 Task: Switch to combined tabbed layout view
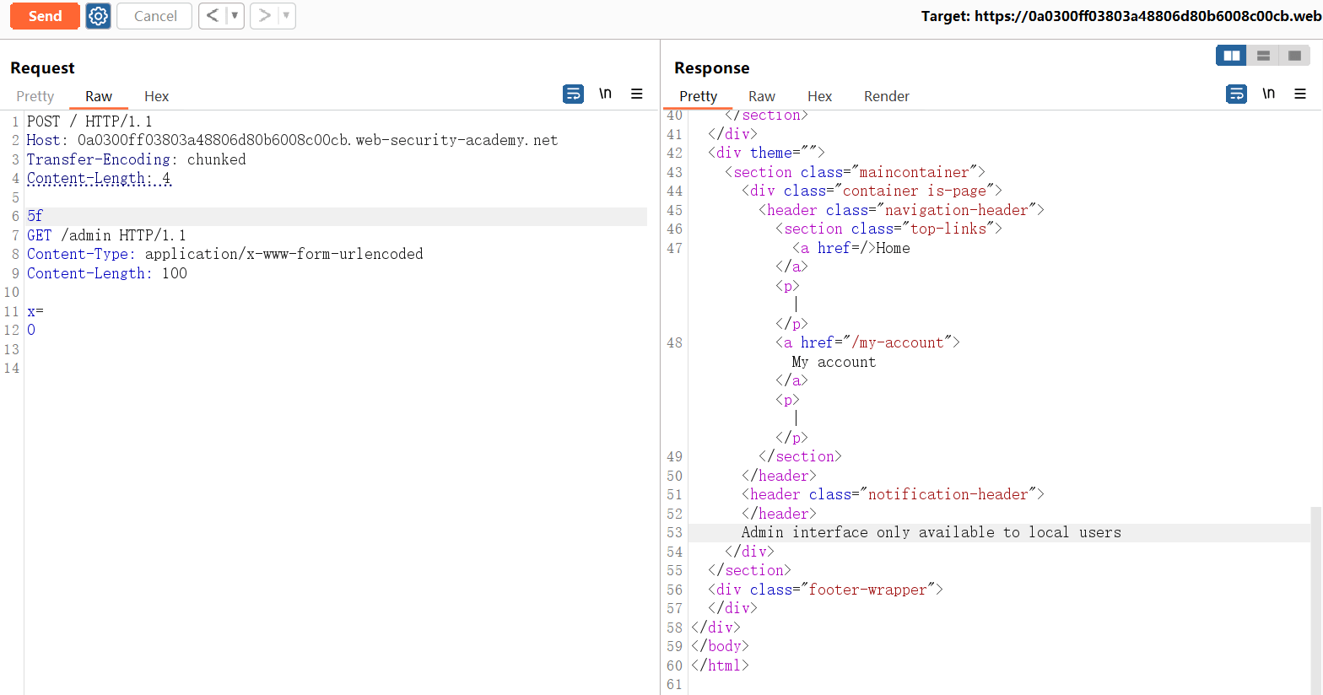(x=1294, y=56)
